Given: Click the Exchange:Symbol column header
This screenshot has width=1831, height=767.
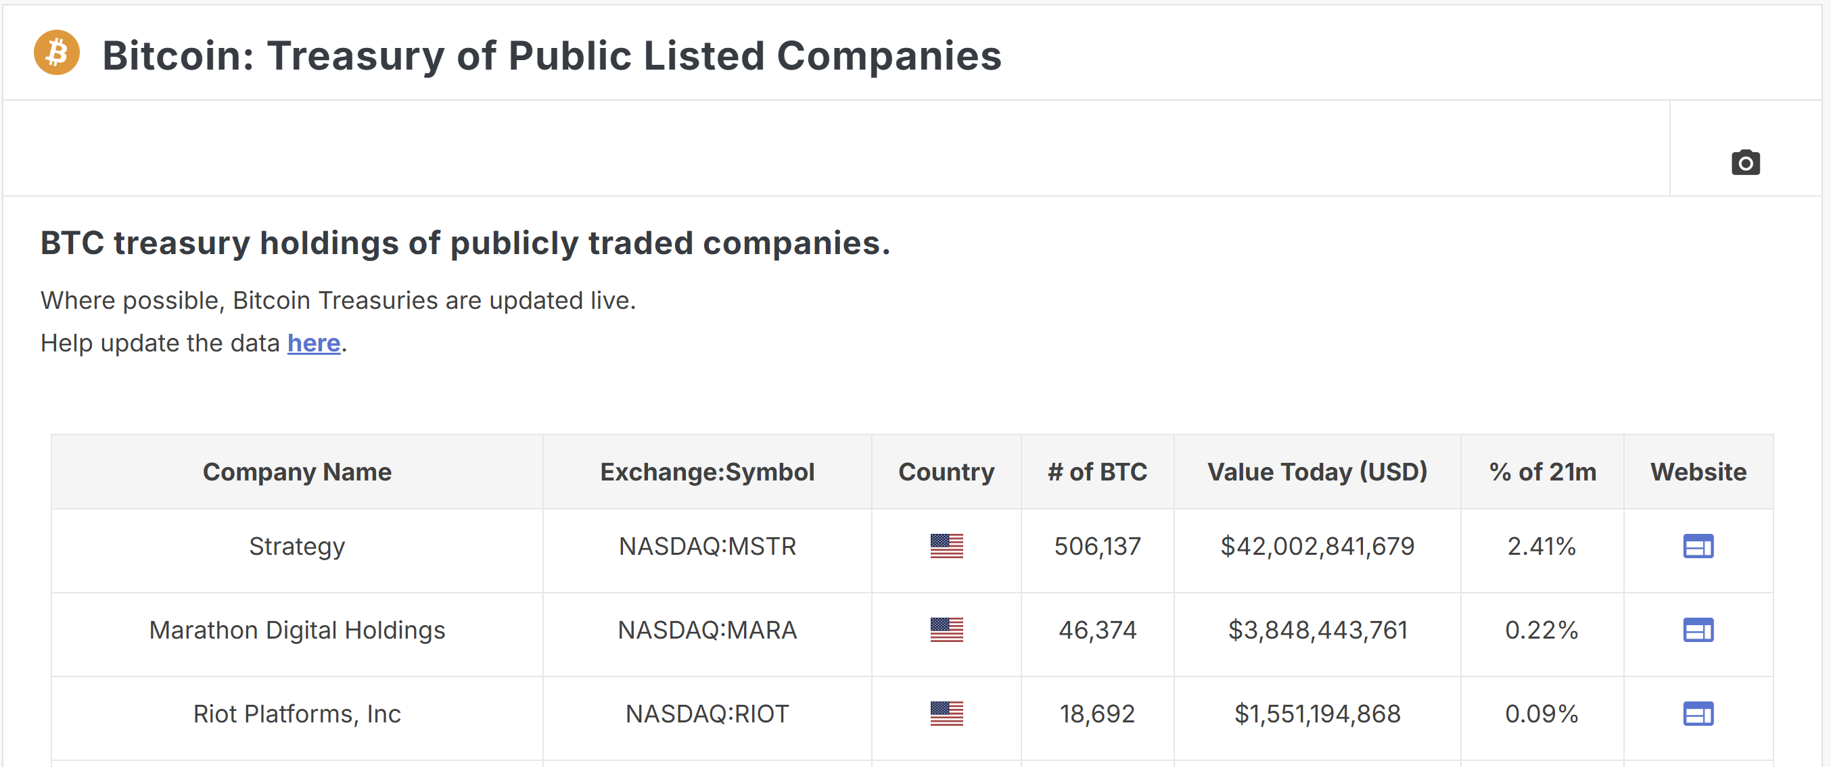Looking at the screenshot, I should 708,472.
